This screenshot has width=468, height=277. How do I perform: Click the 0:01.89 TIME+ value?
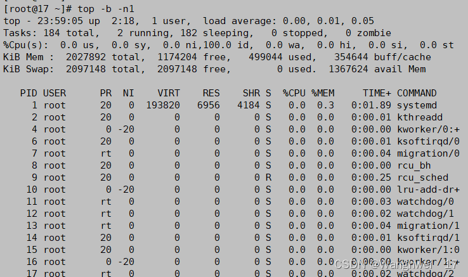click(371, 105)
